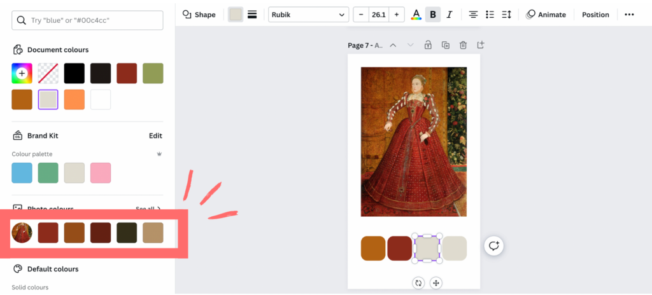Open the line spacing options

pos(507,15)
